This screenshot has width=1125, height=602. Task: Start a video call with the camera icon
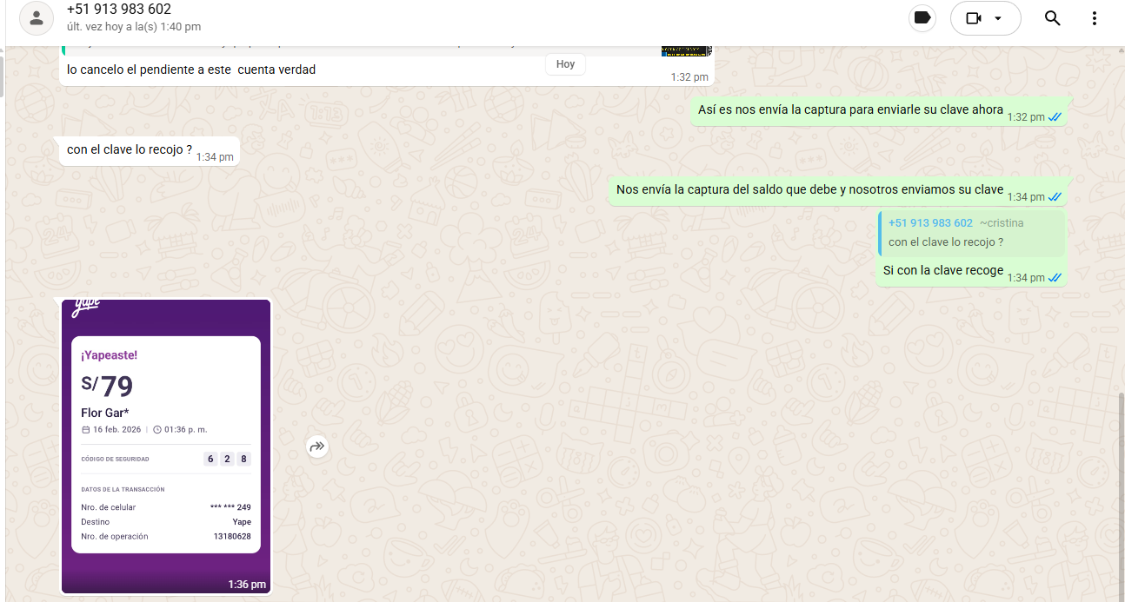(974, 18)
